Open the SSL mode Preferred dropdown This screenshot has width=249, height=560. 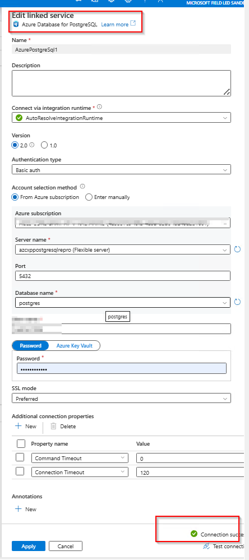tap(121, 398)
